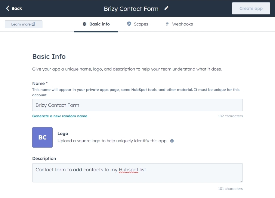Click inside the Description text area

coord(137,173)
